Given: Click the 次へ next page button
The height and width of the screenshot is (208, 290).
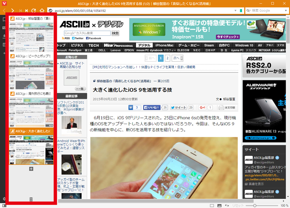Looking at the screenshot, I should [177, 58].
